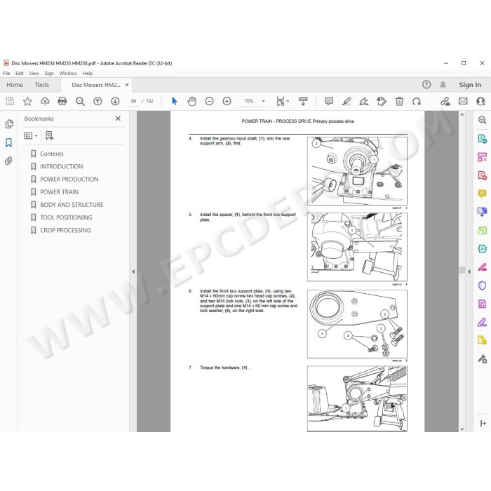
Task: Bookmark file with star icon
Action: point(27,101)
